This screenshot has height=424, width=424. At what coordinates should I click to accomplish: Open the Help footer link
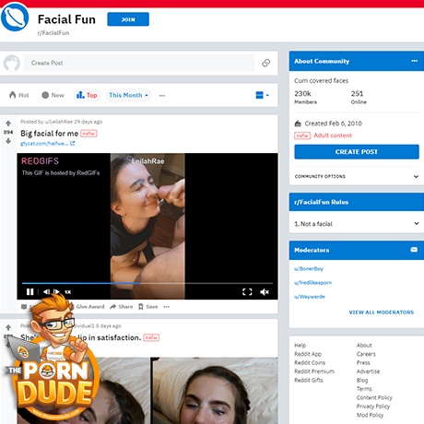click(300, 346)
